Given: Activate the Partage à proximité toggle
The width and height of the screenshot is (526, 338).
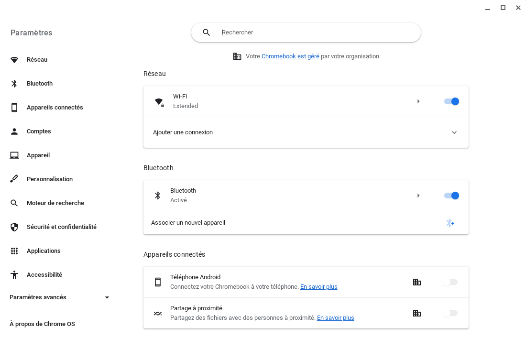Looking at the screenshot, I should (450, 313).
